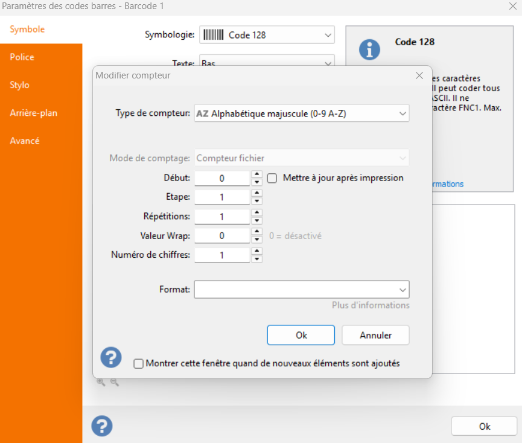
Task: Click the Valeur Wrap input field
Action: tap(222, 236)
